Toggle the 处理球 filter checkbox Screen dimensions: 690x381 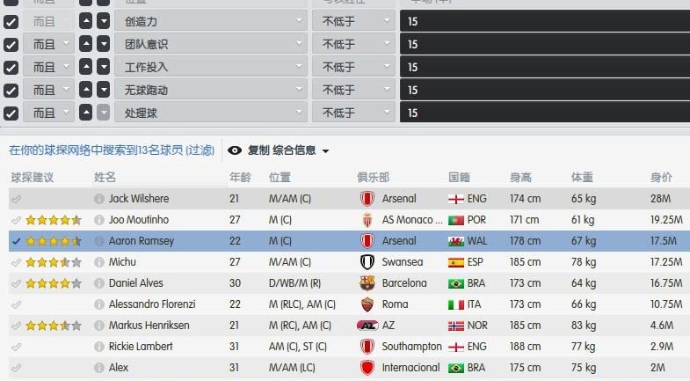(11, 114)
